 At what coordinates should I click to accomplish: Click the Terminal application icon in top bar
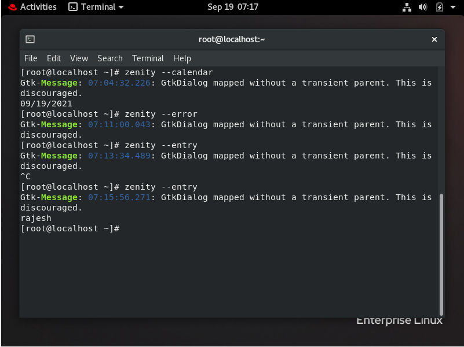[72, 7]
